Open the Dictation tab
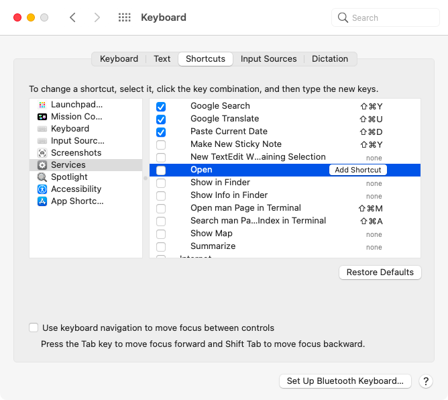This screenshot has width=448, height=400. (x=330, y=59)
